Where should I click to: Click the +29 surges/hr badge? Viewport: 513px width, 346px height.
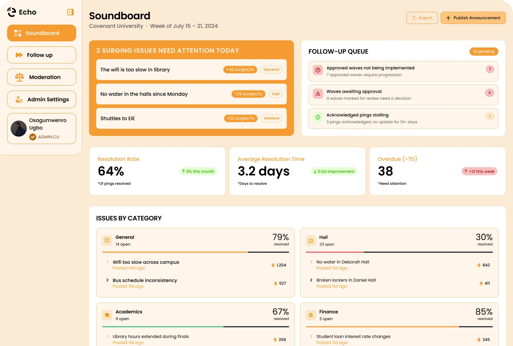point(249,94)
